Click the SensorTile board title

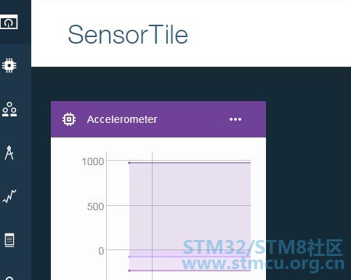(128, 35)
